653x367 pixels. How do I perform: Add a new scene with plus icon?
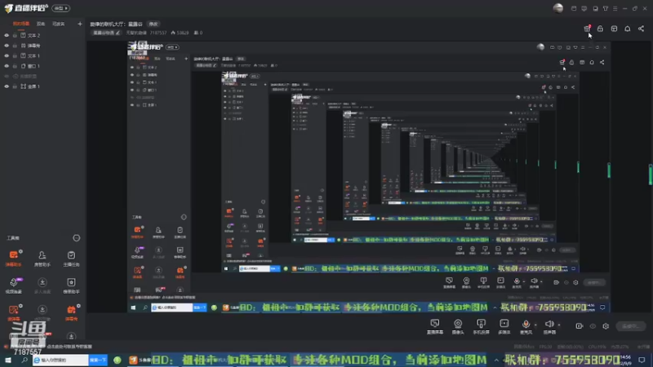pyautogui.click(x=80, y=24)
